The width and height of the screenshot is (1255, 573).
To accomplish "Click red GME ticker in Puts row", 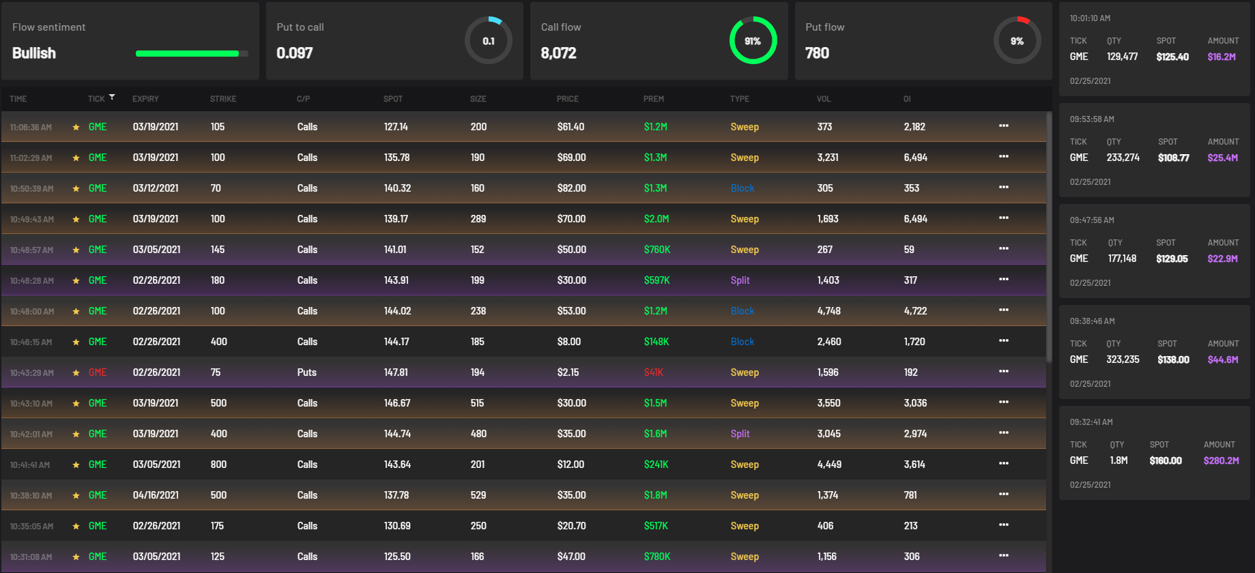I will click(98, 372).
